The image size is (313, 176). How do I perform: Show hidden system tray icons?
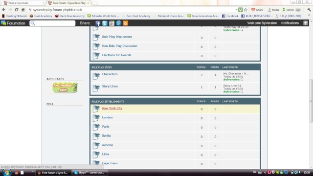[x=265, y=173]
